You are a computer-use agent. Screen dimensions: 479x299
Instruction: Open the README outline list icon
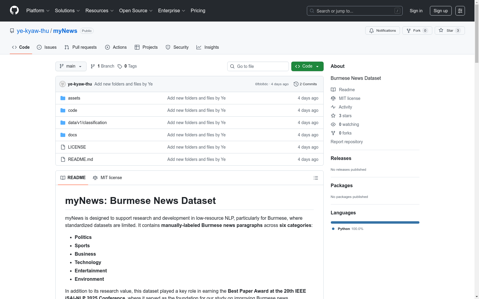click(x=316, y=178)
